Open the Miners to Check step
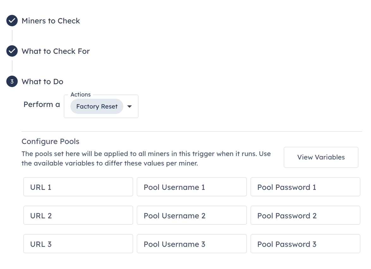371x269 pixels. coord(51,21)
